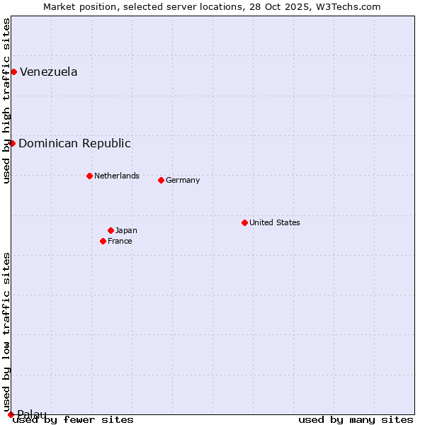Click the Dominican Republic text label

point(74,143)
